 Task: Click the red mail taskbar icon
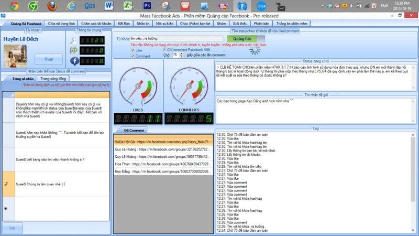coord(185,6)
